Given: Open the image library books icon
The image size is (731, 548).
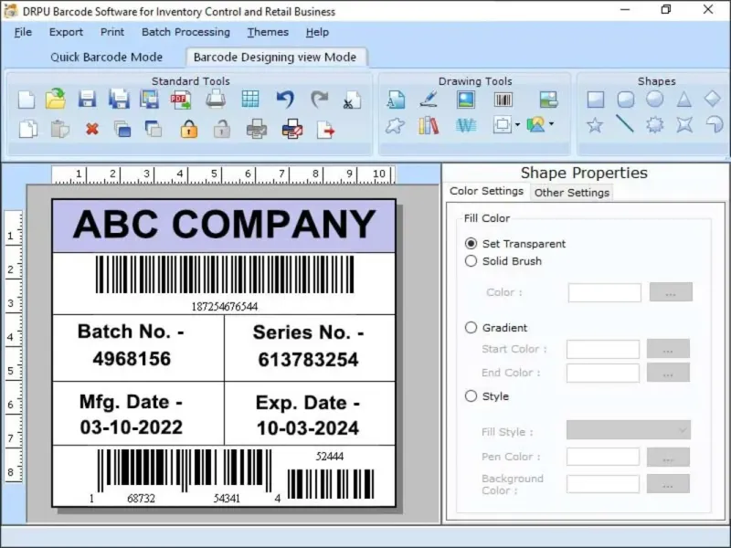Looking at the screenshot, I should click(429, 125).
